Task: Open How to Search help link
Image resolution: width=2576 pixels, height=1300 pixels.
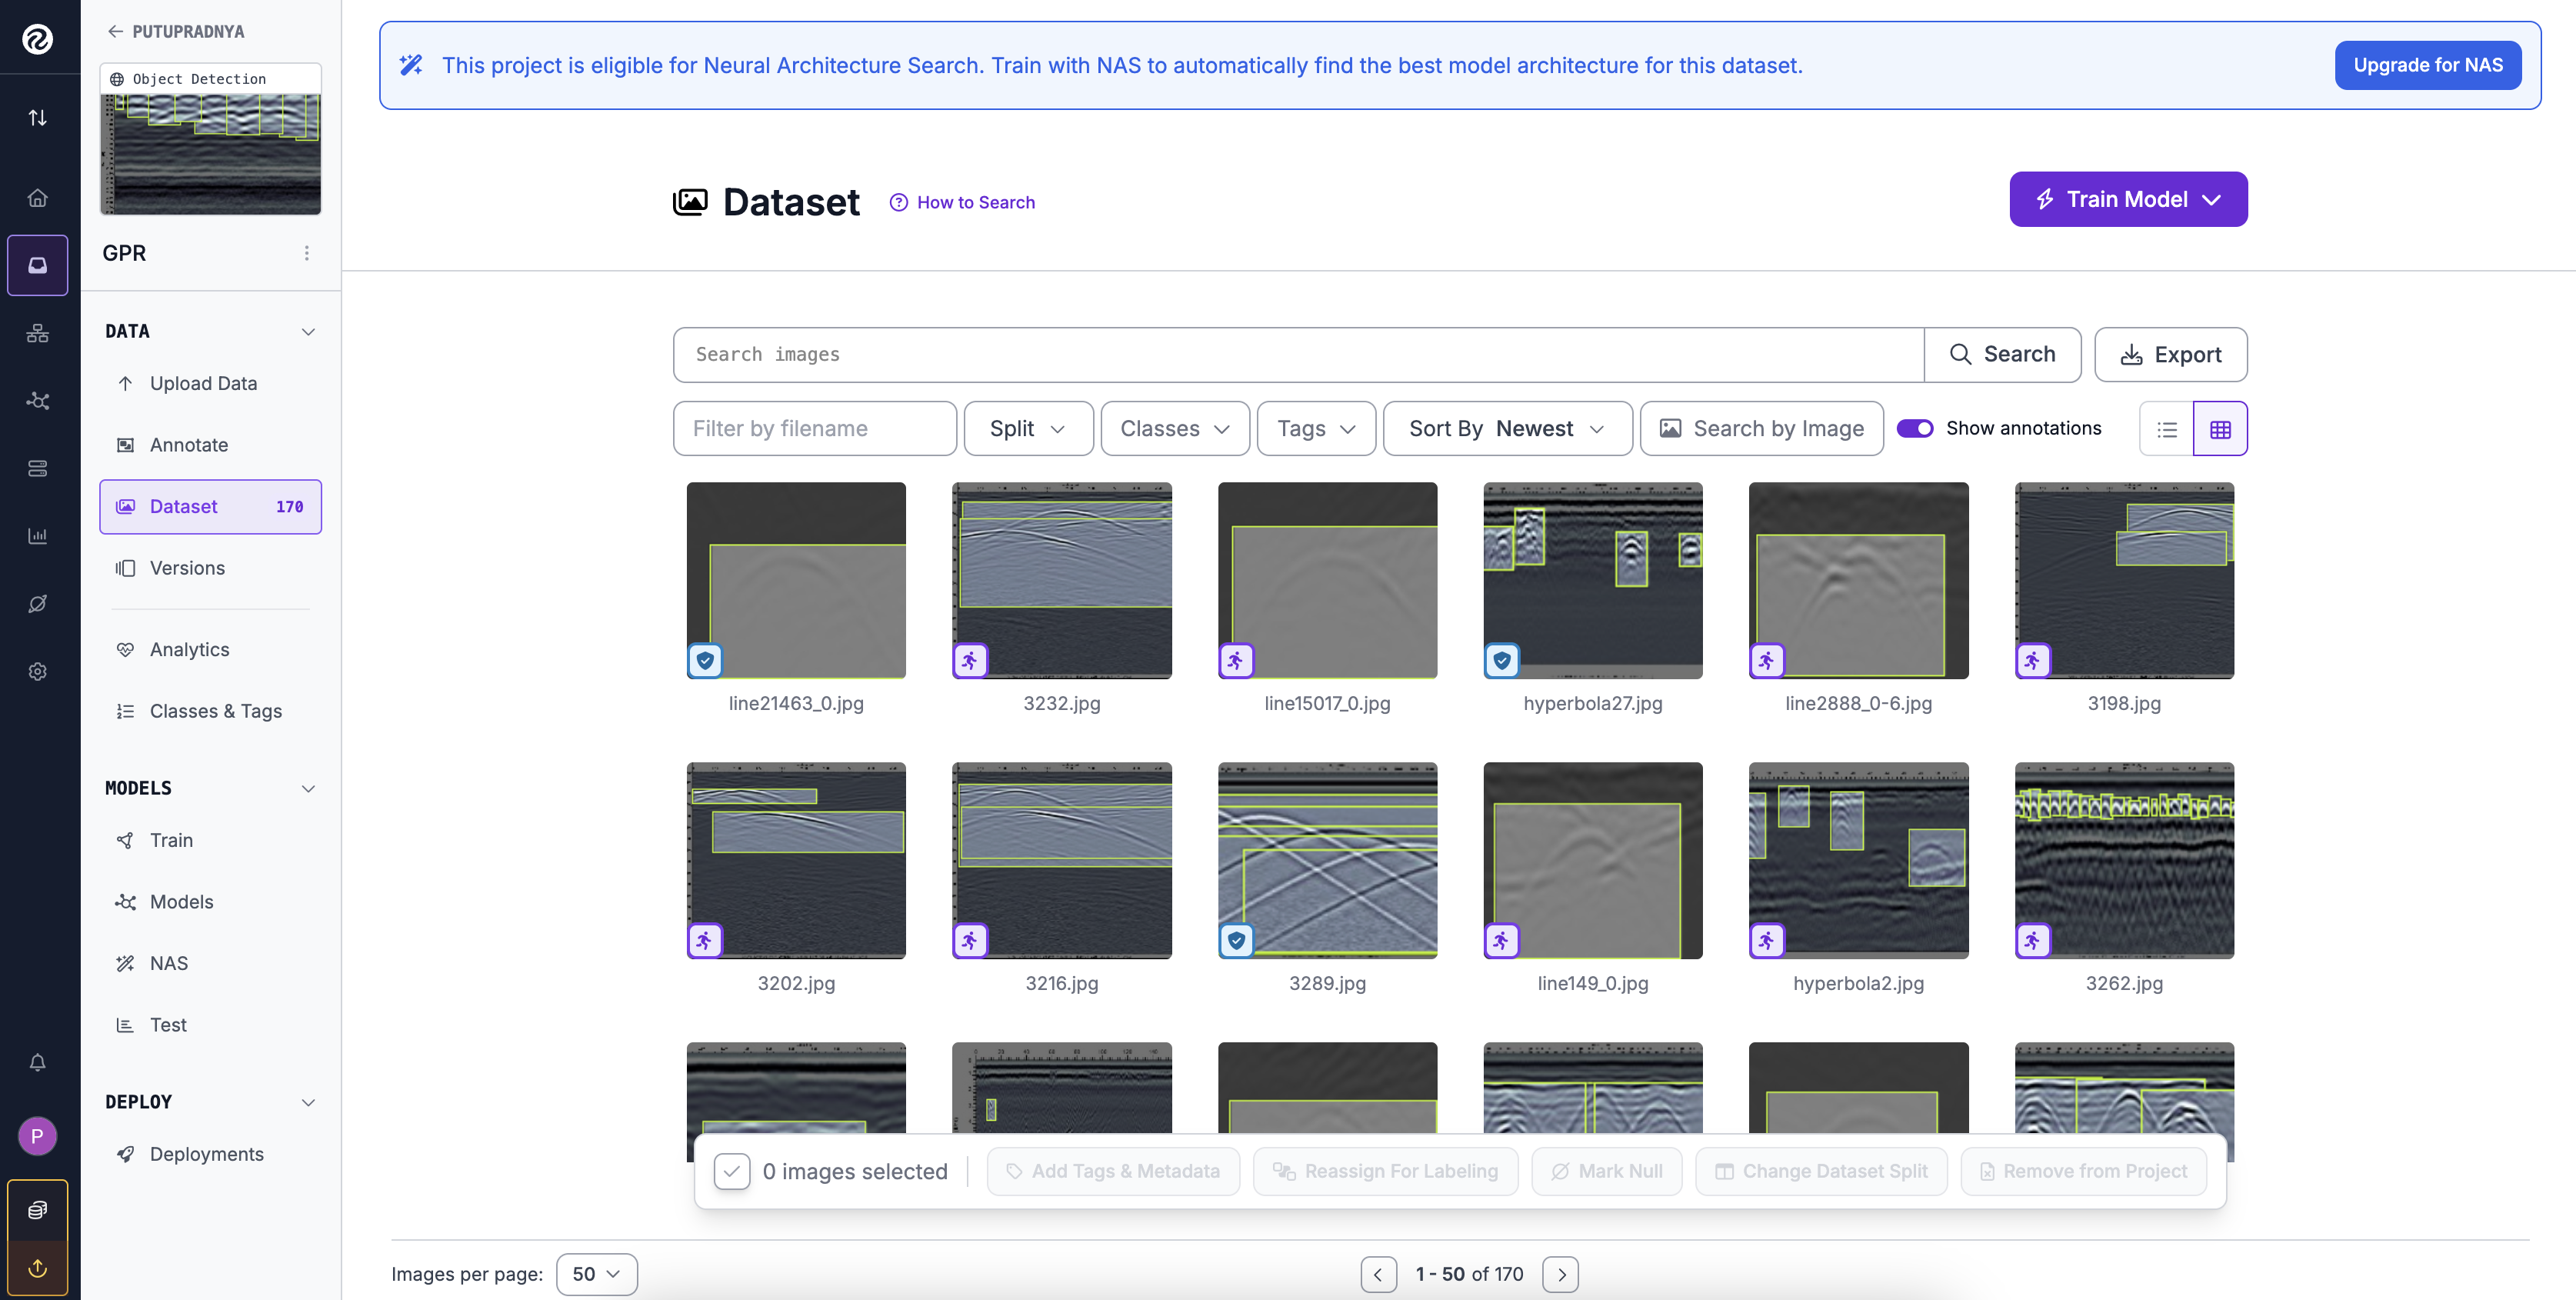Action: (x=962, y=203)
